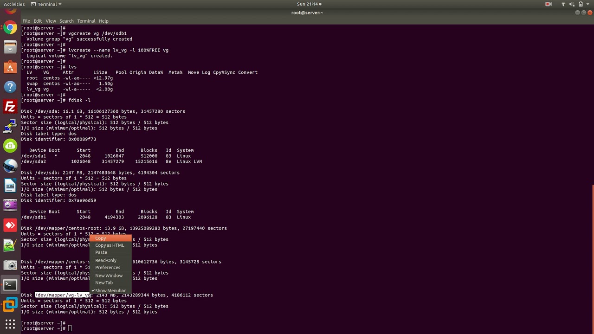Open the View menu
This screenshot has width=594, height=334.
pos(51,21)
